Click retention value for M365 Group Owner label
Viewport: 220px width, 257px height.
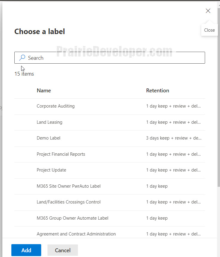click(157, 218)
